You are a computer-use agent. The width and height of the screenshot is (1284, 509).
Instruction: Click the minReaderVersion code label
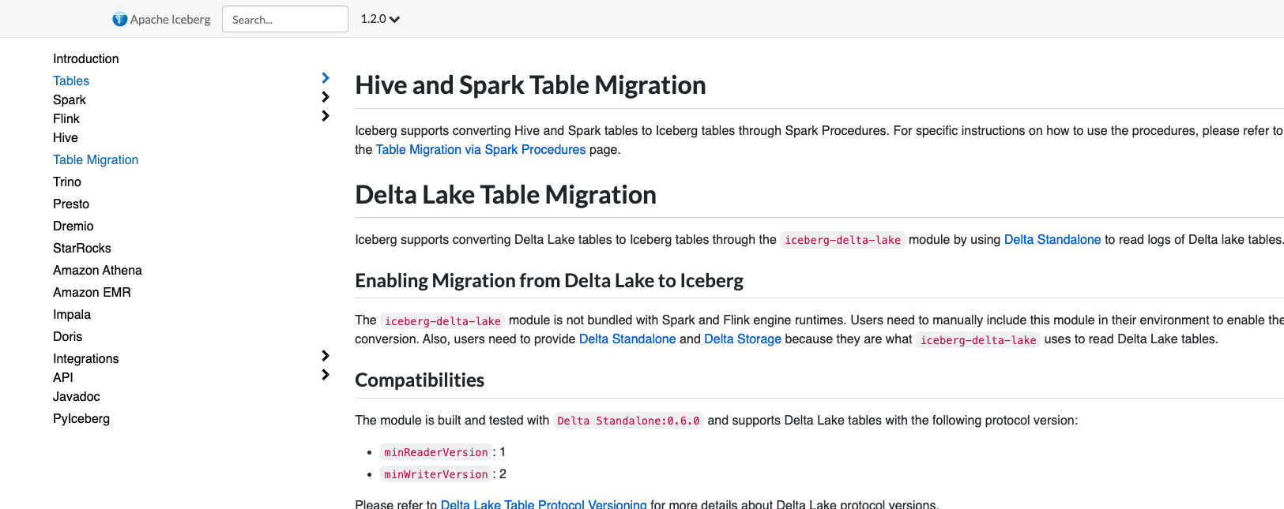pos(436,452)
